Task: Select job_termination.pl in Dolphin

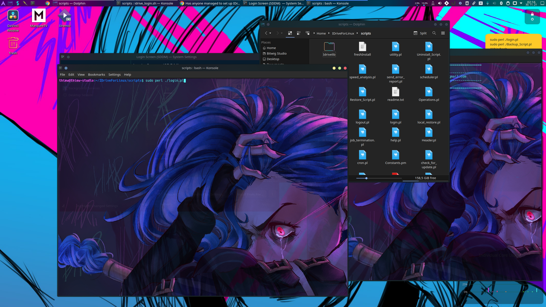Action: (362, 137)
